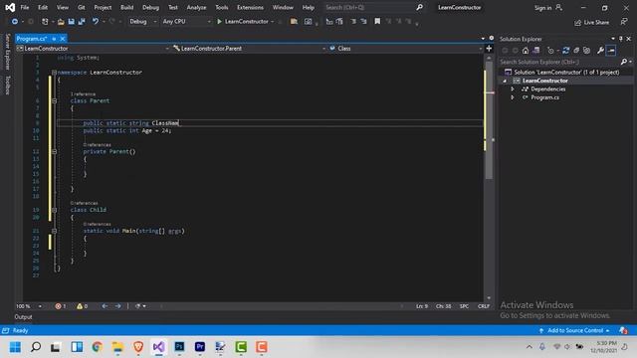
Task: Click the Find in Files folder icon
Action: 294,22
